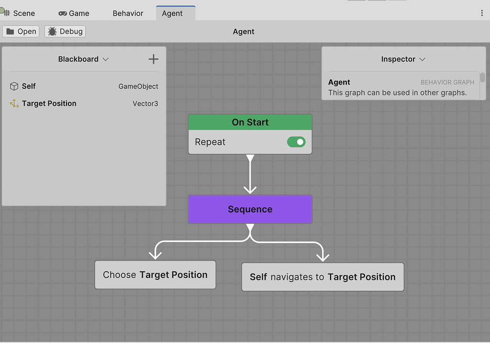Collapse the Blackboard panel using its chevron

pos(105,59)
